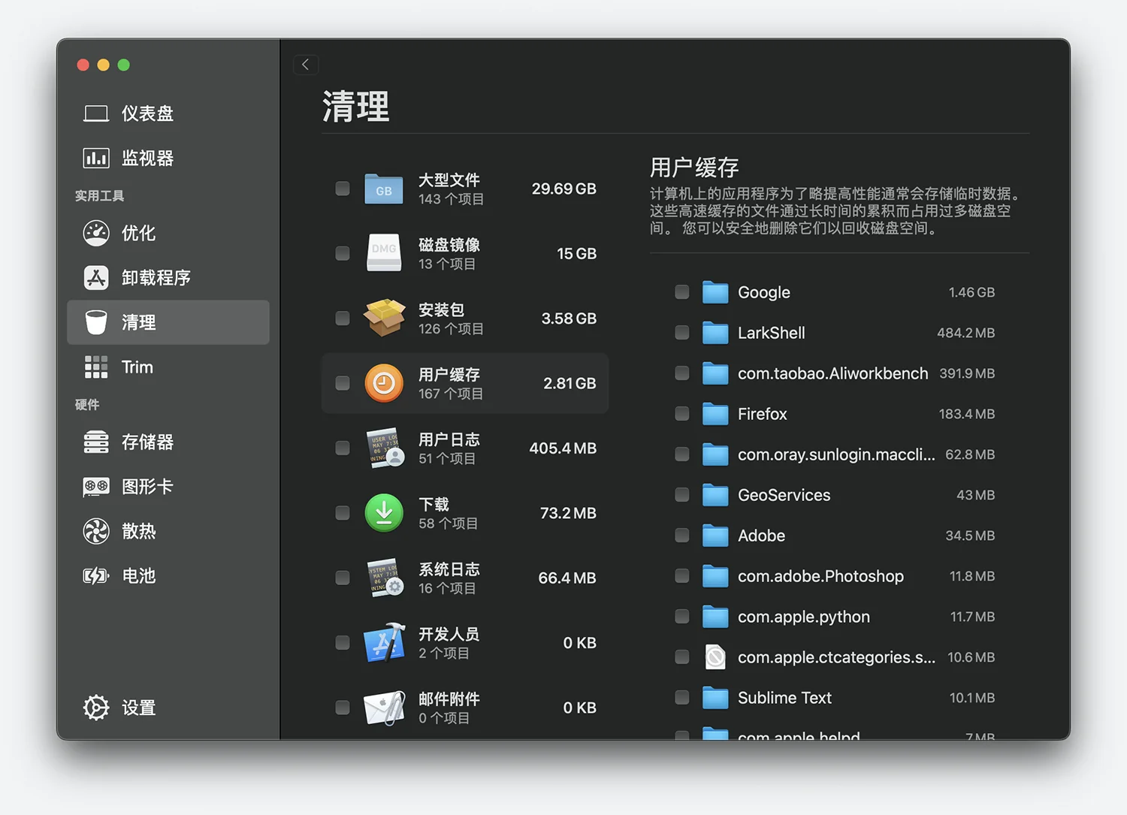Click the 磁盘镜像 DMG icon
This screenshot has height=815, width=1127.
384,253
